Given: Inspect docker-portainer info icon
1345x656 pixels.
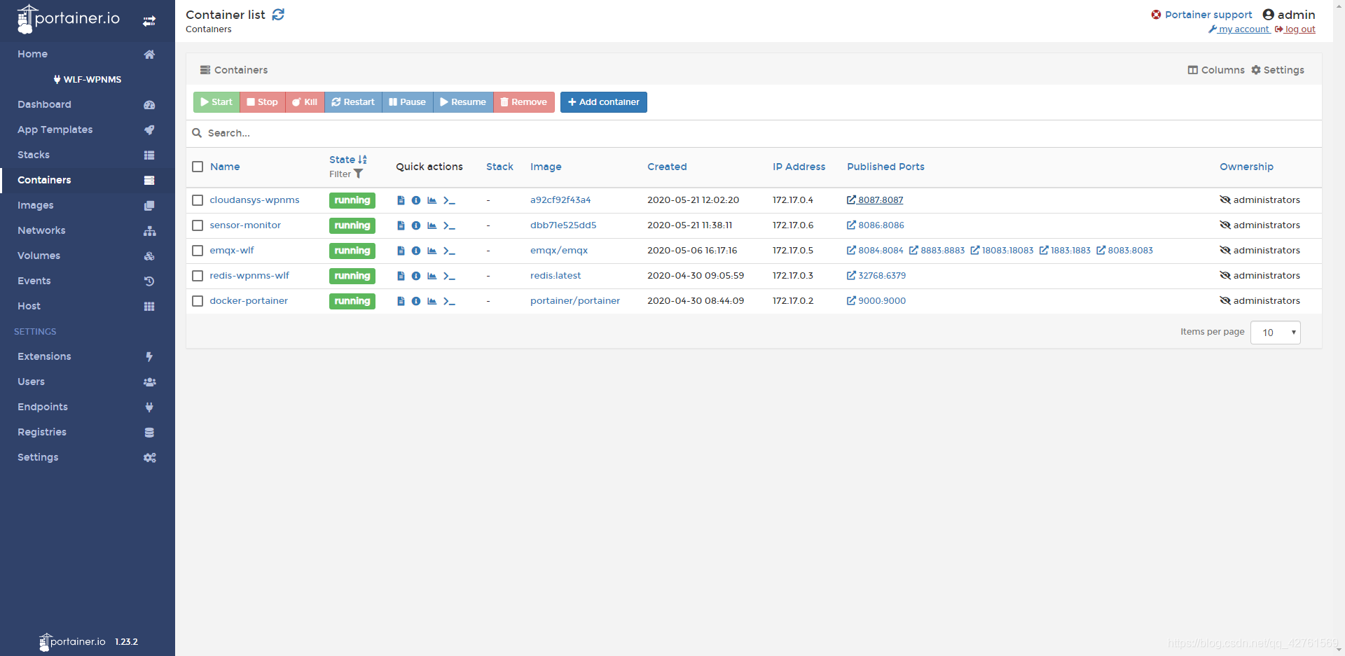Looking at the screenshot, I should [416, 301].
